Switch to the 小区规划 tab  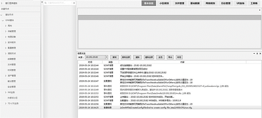[x=164, y=3]
